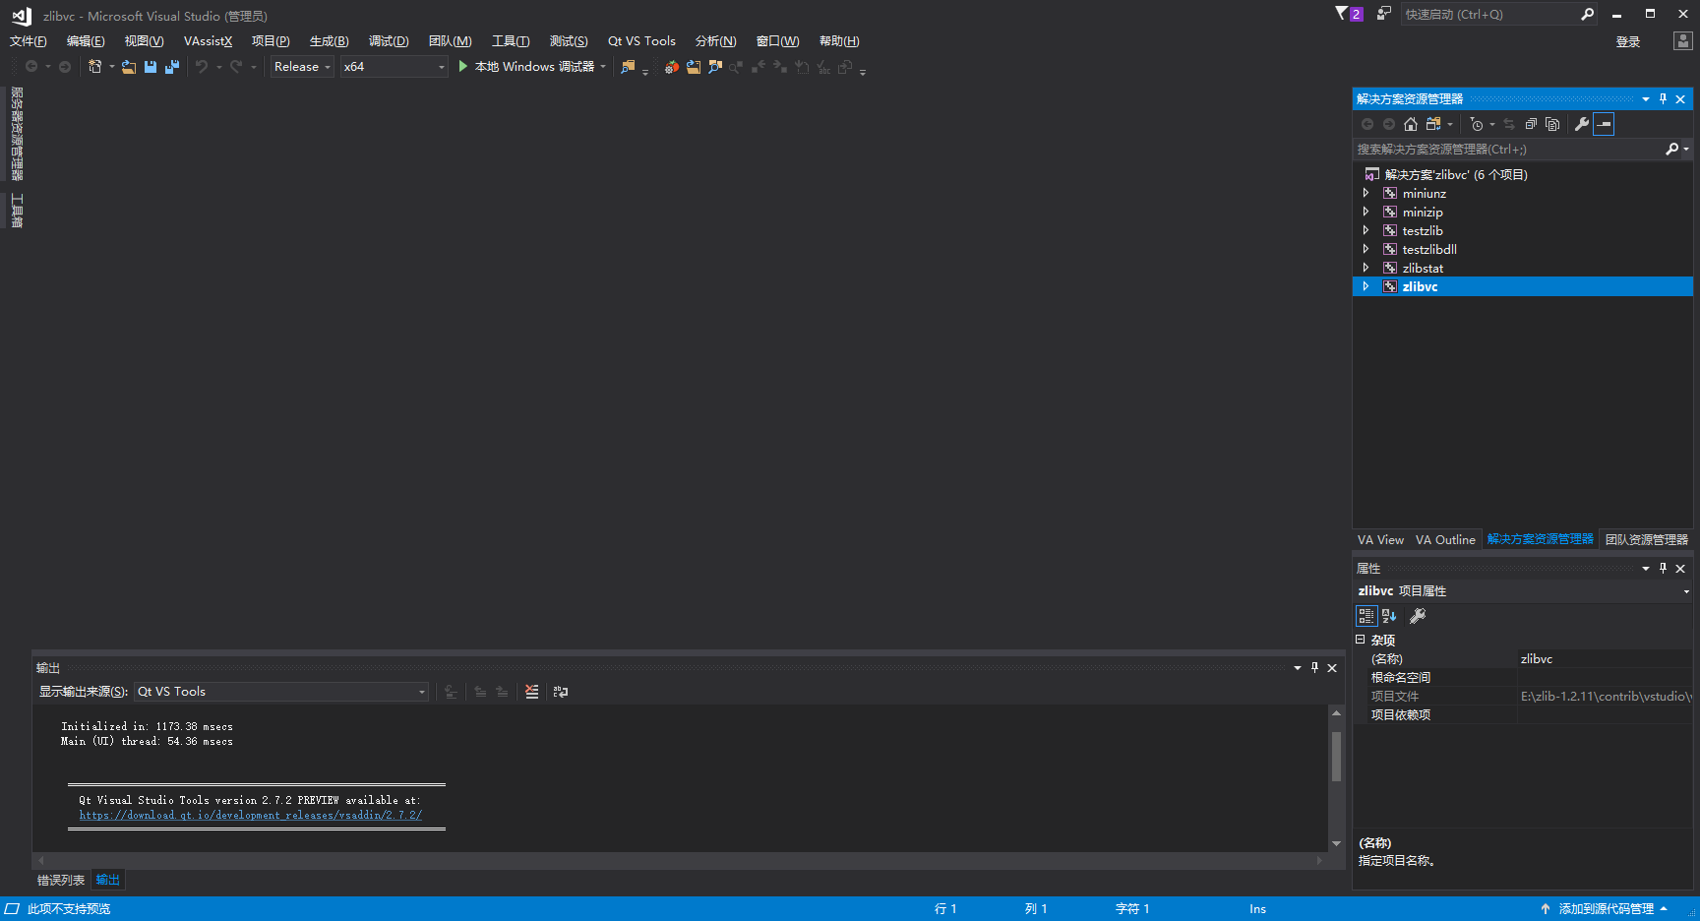Switch to the VA Outline tab
The width and height of the screenshot is (1700, 921).
[1445, 540]
